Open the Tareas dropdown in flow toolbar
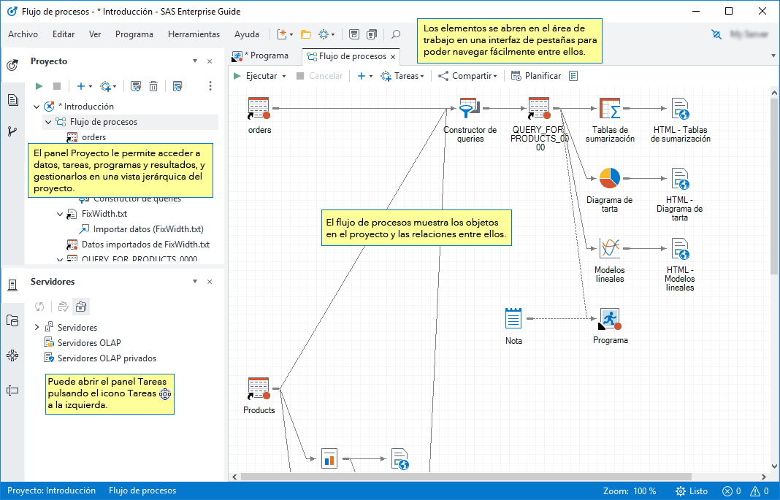Image resolution: width=780 pixels, height=500 pixels. tap(402, 76)
